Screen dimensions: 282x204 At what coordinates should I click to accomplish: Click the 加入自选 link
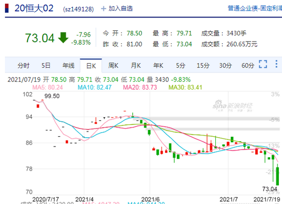point(120,8)
